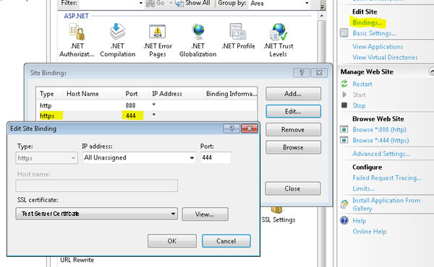
Task: Open Online Help link
Action: point(370,232)
